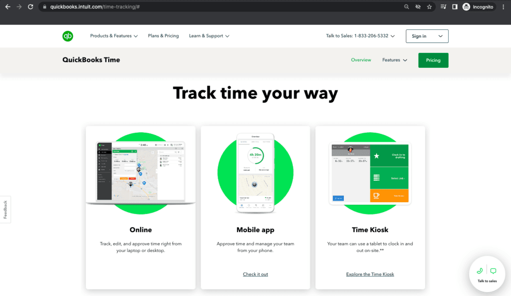Screen dimensions: 511x296
Task: Switch to the Overview tab
Action: (x=361, y=60)
